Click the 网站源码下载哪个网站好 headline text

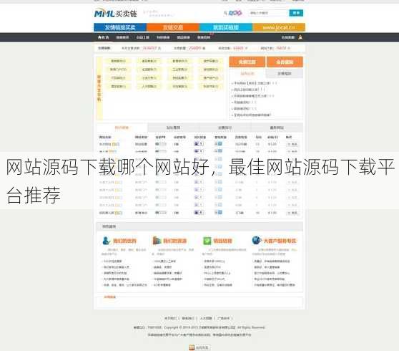108,167
